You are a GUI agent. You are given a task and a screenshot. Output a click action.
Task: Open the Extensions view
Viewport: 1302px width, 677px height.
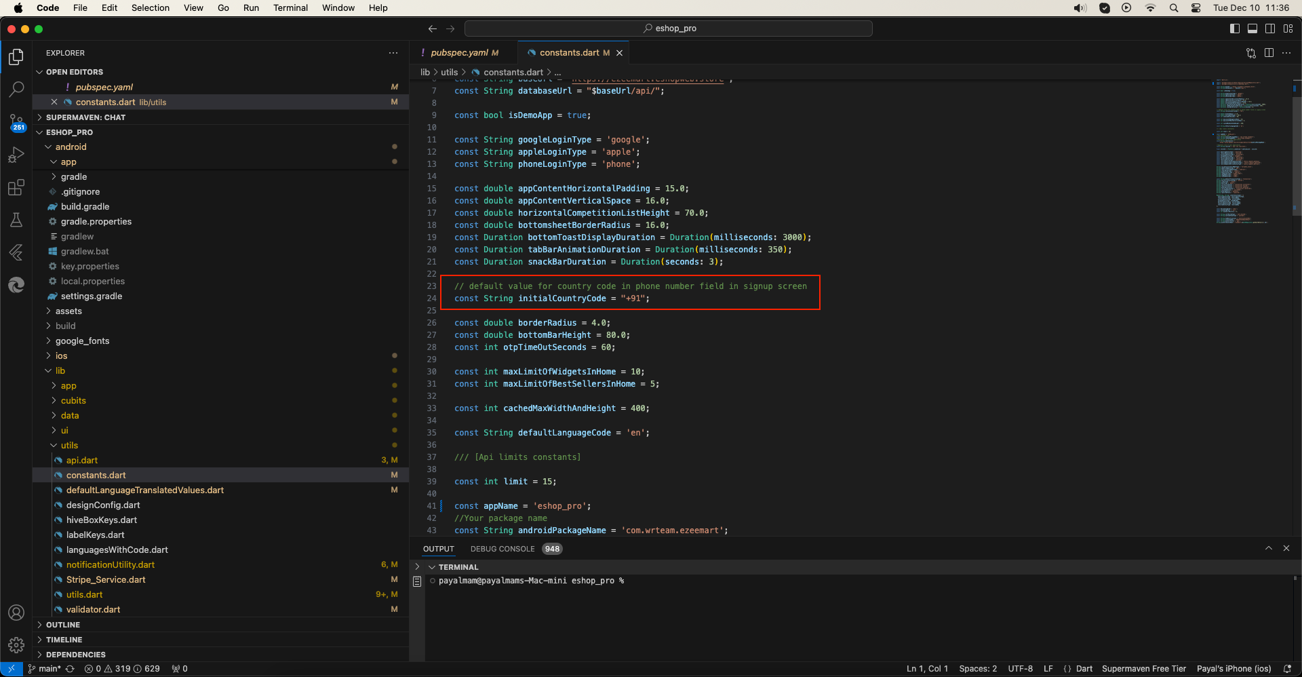(x=16, y=188)
